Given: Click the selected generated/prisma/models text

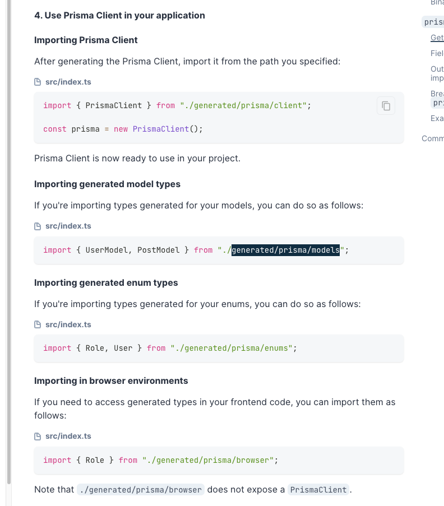Looking at the screenshot, I should tap(285, 250).
